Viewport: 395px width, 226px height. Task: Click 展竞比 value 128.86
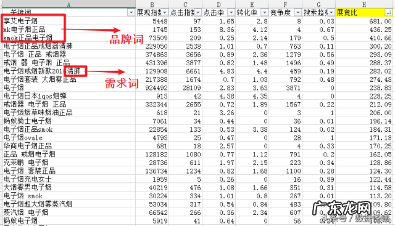click(x=380, y=163)
